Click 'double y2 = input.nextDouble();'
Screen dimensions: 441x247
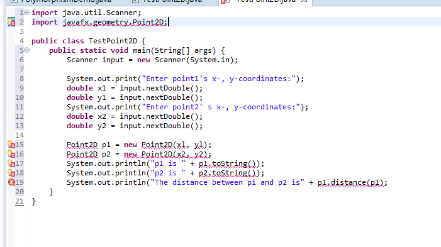coord(135,126)
